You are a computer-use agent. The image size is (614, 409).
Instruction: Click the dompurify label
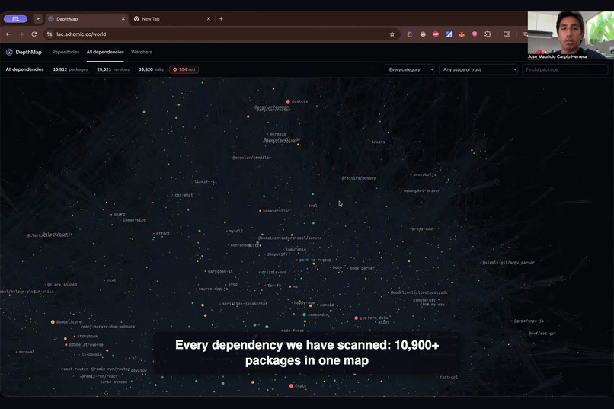(277, 254)
